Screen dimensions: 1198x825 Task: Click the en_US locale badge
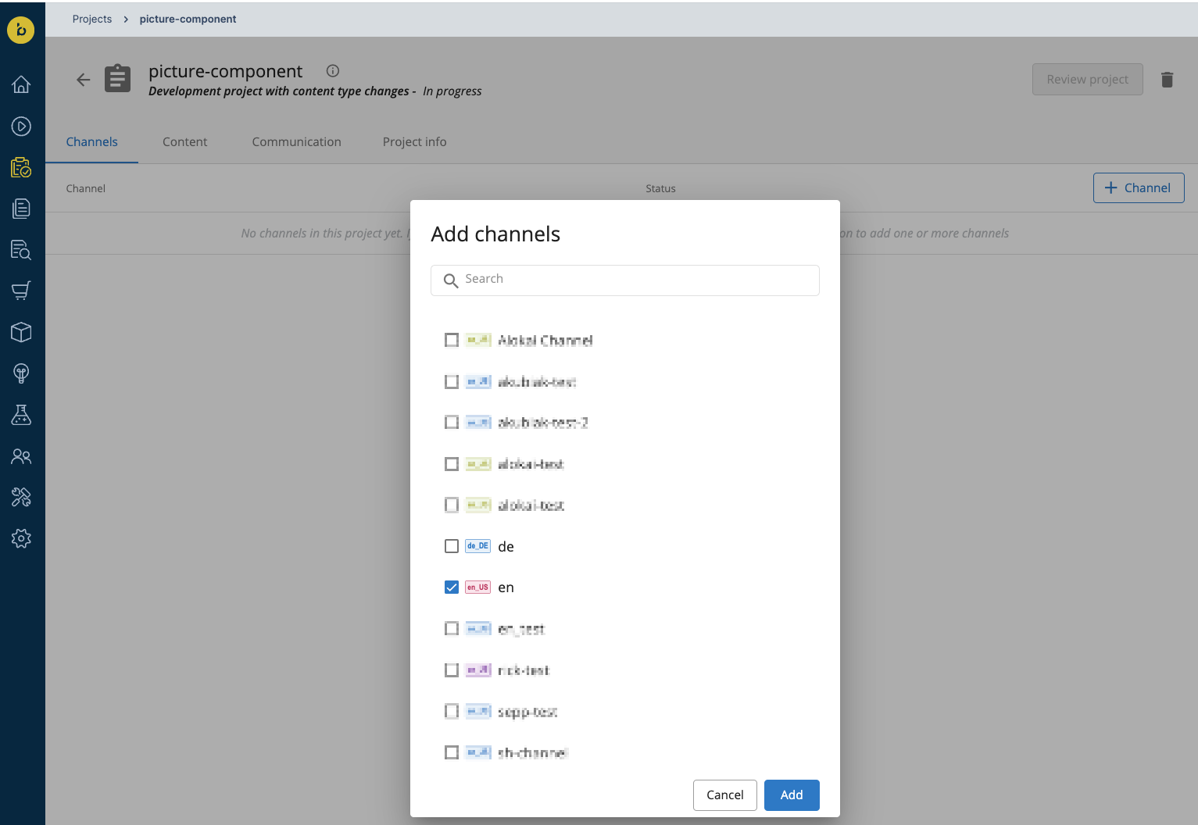click(477, 587)
